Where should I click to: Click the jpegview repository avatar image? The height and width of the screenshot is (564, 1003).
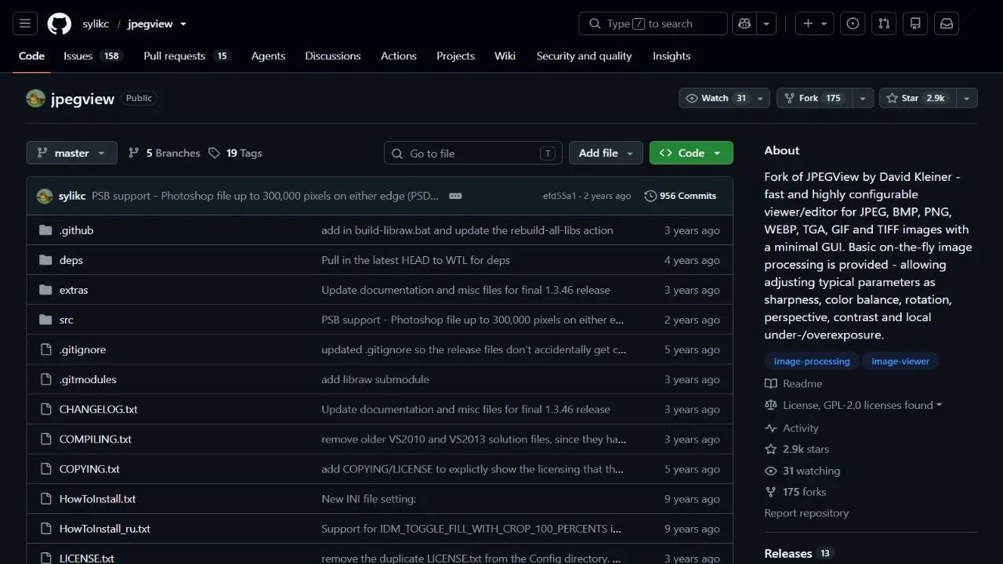pyautogui.click(x=35, y=99)
